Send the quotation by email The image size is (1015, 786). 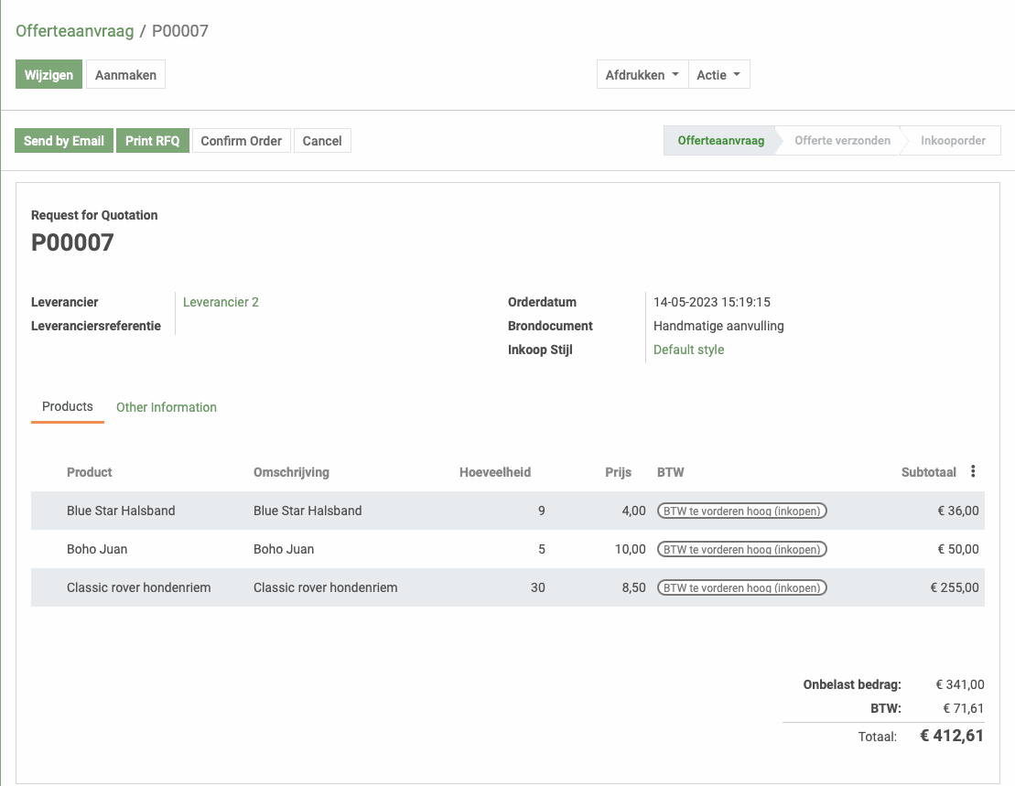click(64, 140)
